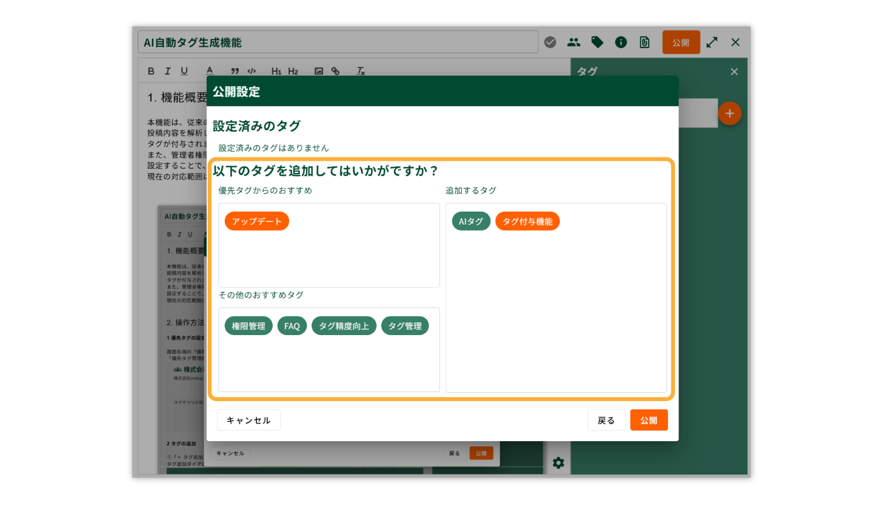Click the tag icon in header
Image resolution: width=888 pixels, height=510 pixels.
point(597,42)
